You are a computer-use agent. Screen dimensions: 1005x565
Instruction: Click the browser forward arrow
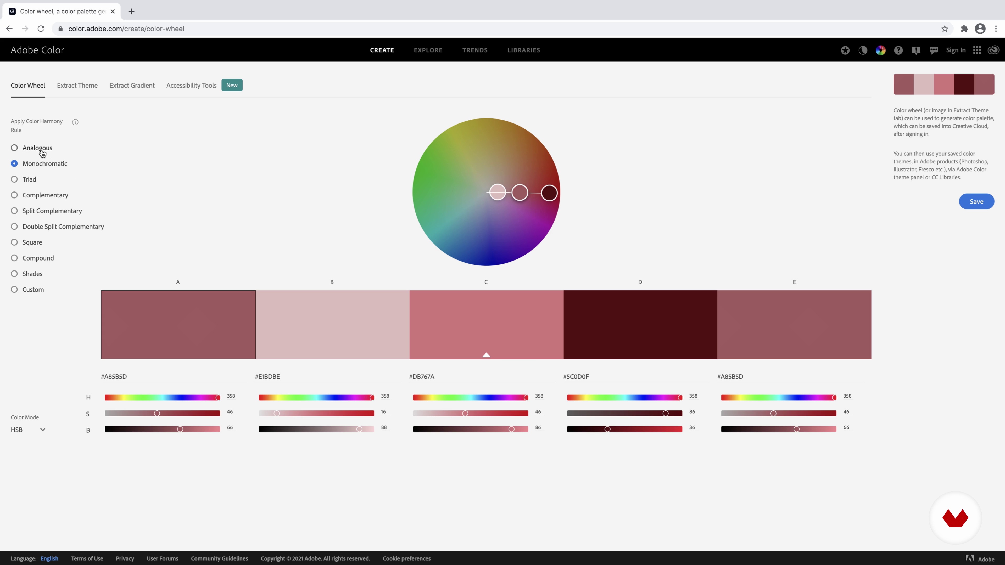25,29
